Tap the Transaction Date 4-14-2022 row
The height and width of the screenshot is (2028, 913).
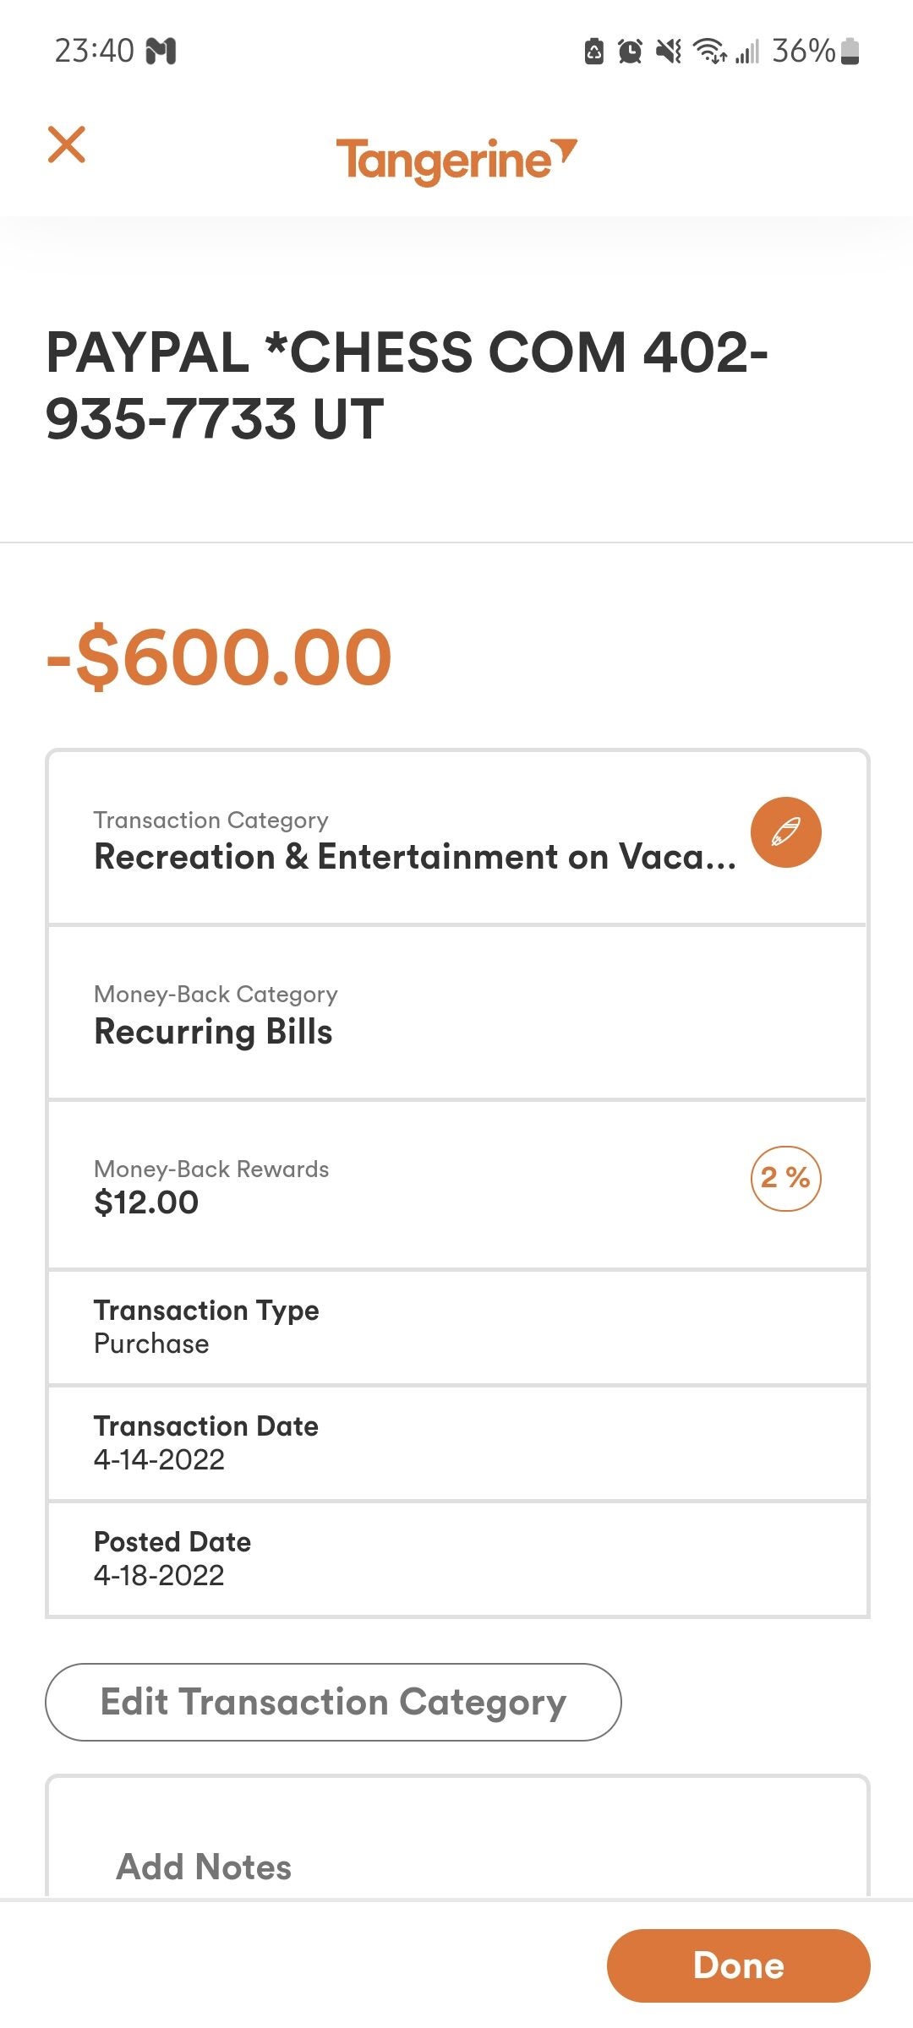coord(456,1442)
